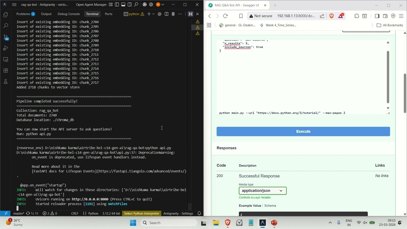Open the Testing flask icon in the activity bar
The width and height of the screenshot is (407, 229).
5,82
